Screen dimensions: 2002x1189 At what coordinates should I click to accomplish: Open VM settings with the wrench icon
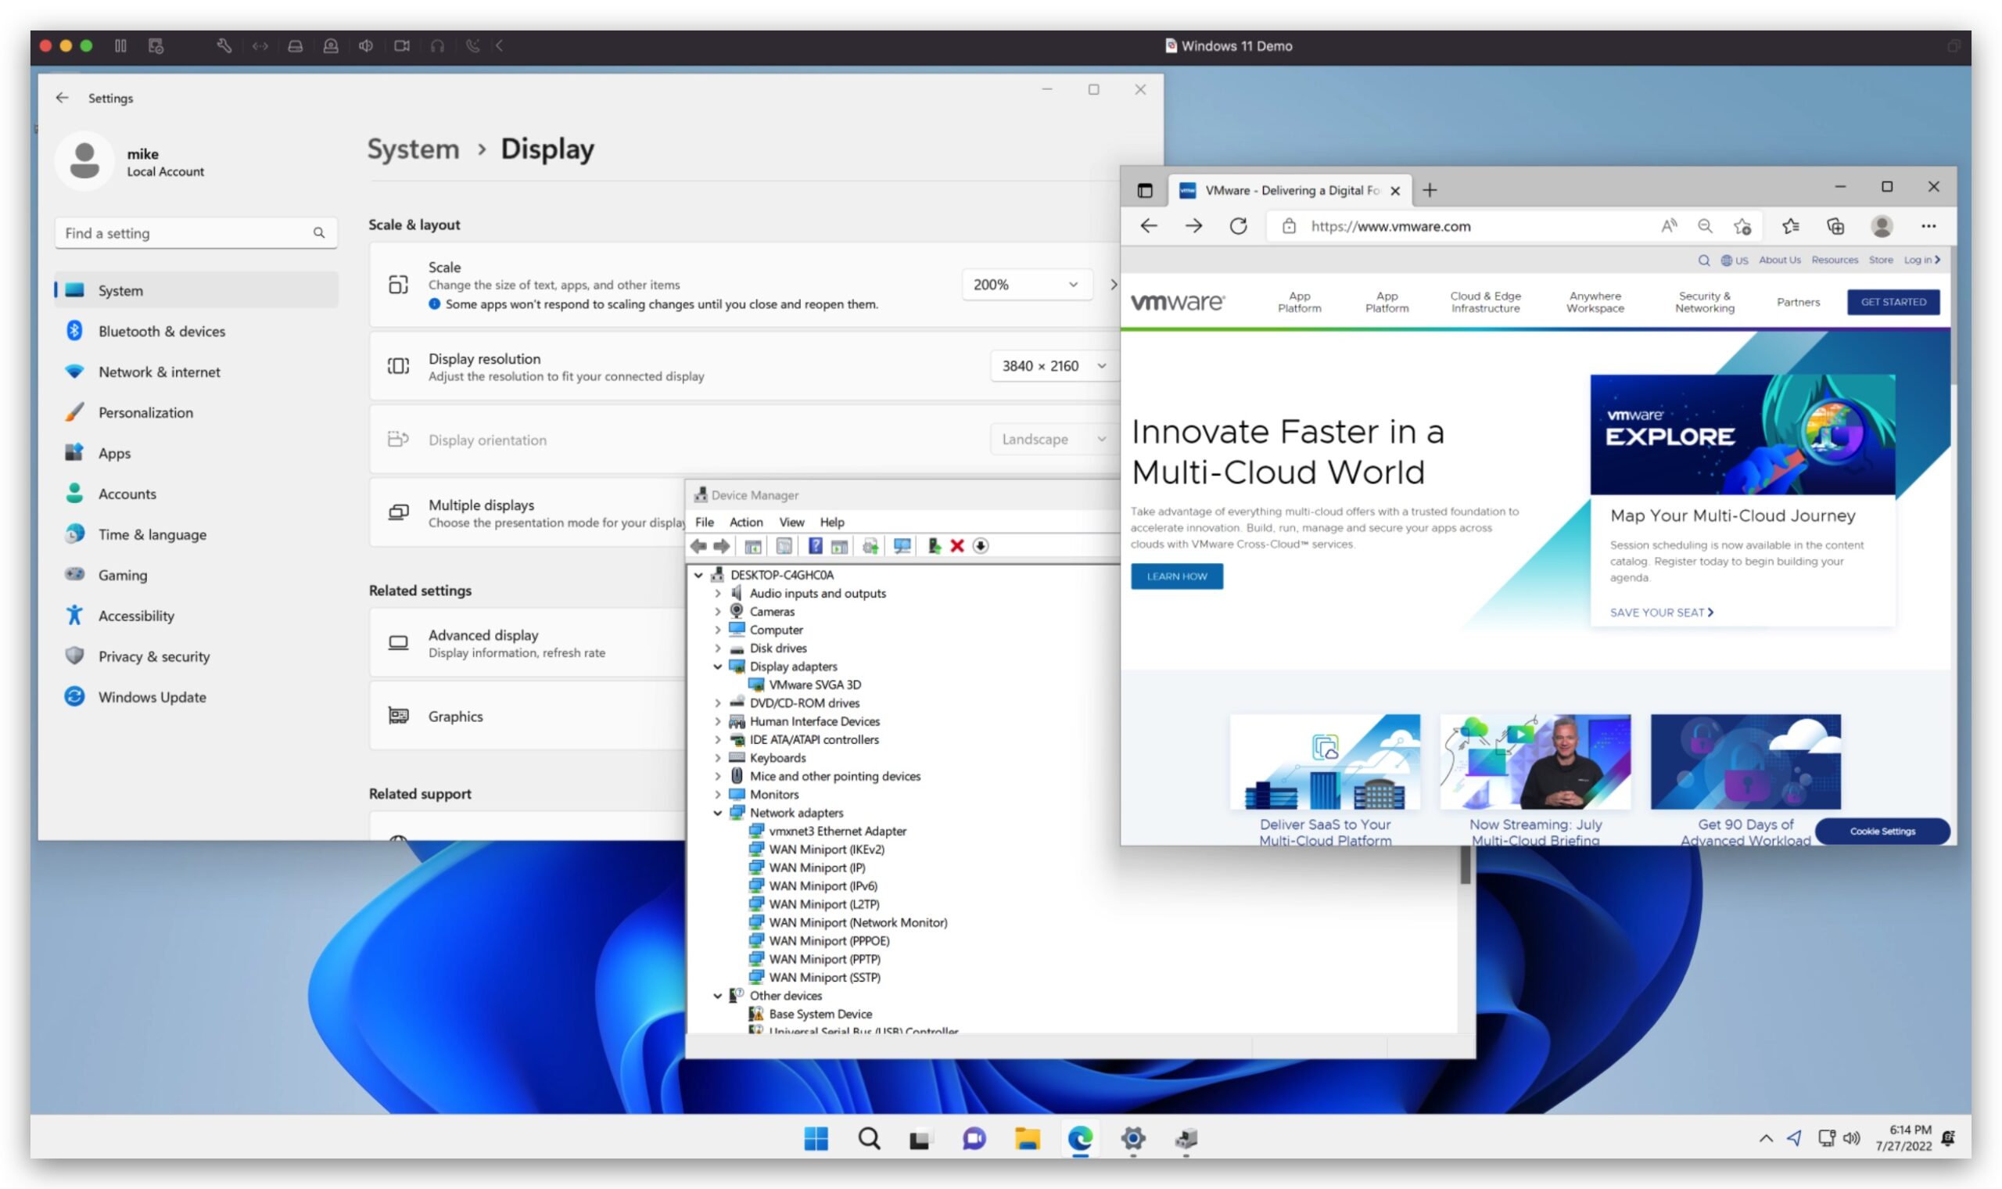click(224, 45)
